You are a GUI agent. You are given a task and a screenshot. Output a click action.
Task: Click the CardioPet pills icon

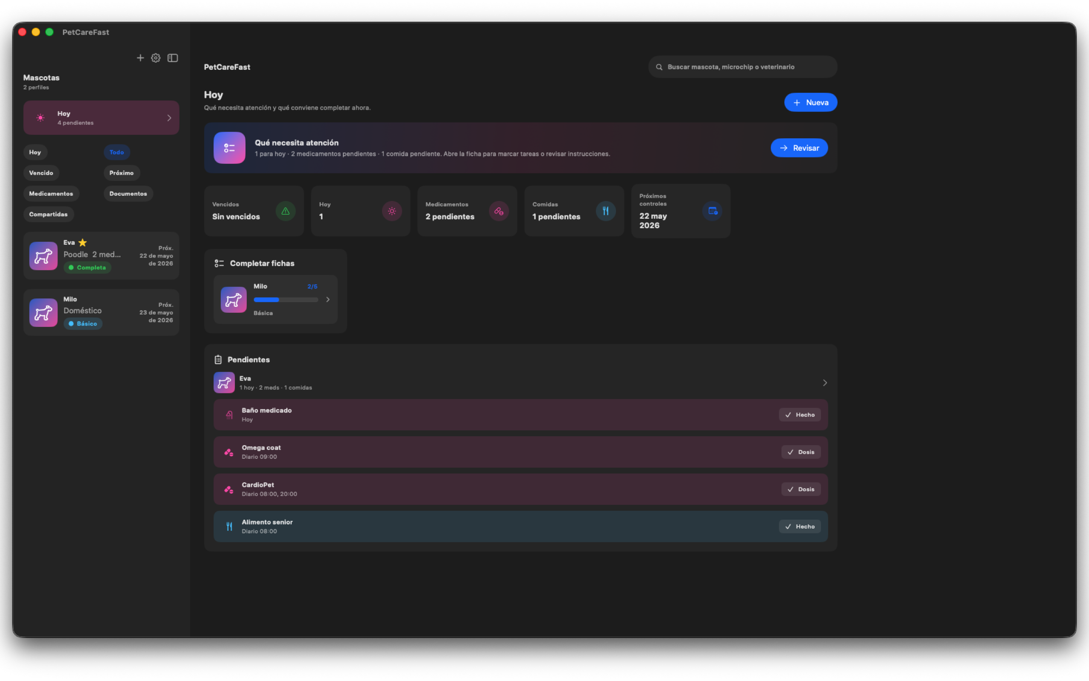coord(229,489)
